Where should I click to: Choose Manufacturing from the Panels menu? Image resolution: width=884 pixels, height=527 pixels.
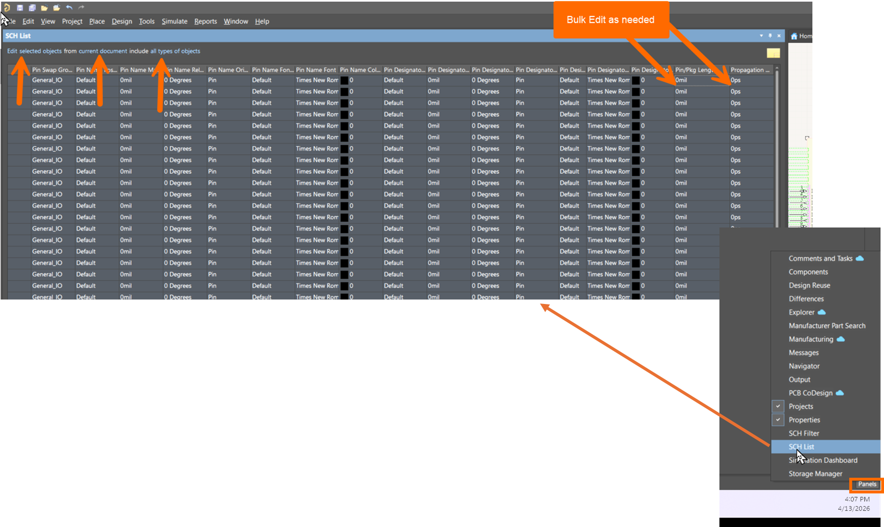coord(825,339)
